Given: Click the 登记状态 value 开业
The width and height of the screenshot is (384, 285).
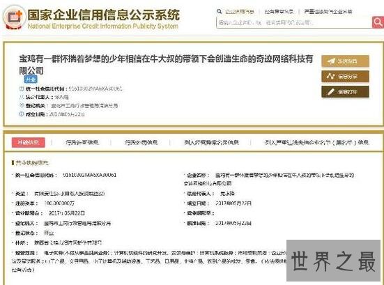Looking at the screenshot, I should [x=49, y=233].
